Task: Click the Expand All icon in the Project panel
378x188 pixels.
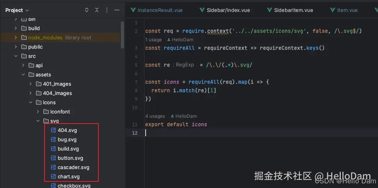Action: [87, 10]
